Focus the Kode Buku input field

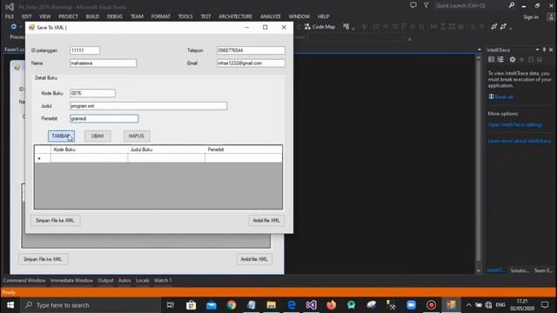[x=92, y=93]
